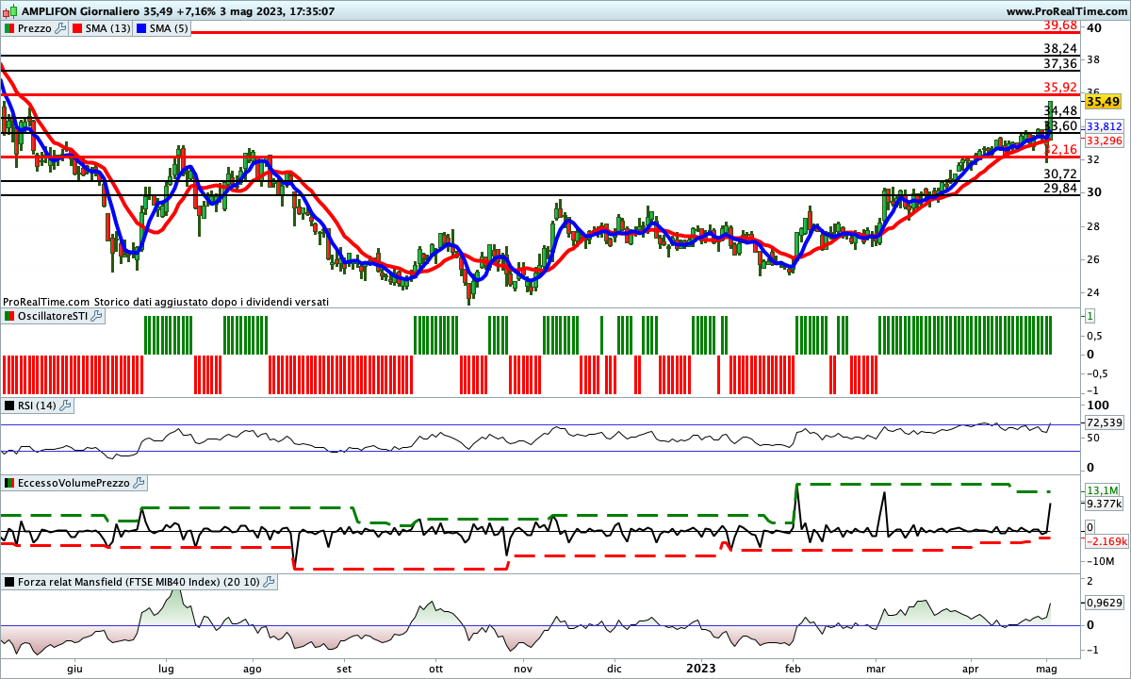Click the red 33,296 SMA value tag

tap(1104, 141)
